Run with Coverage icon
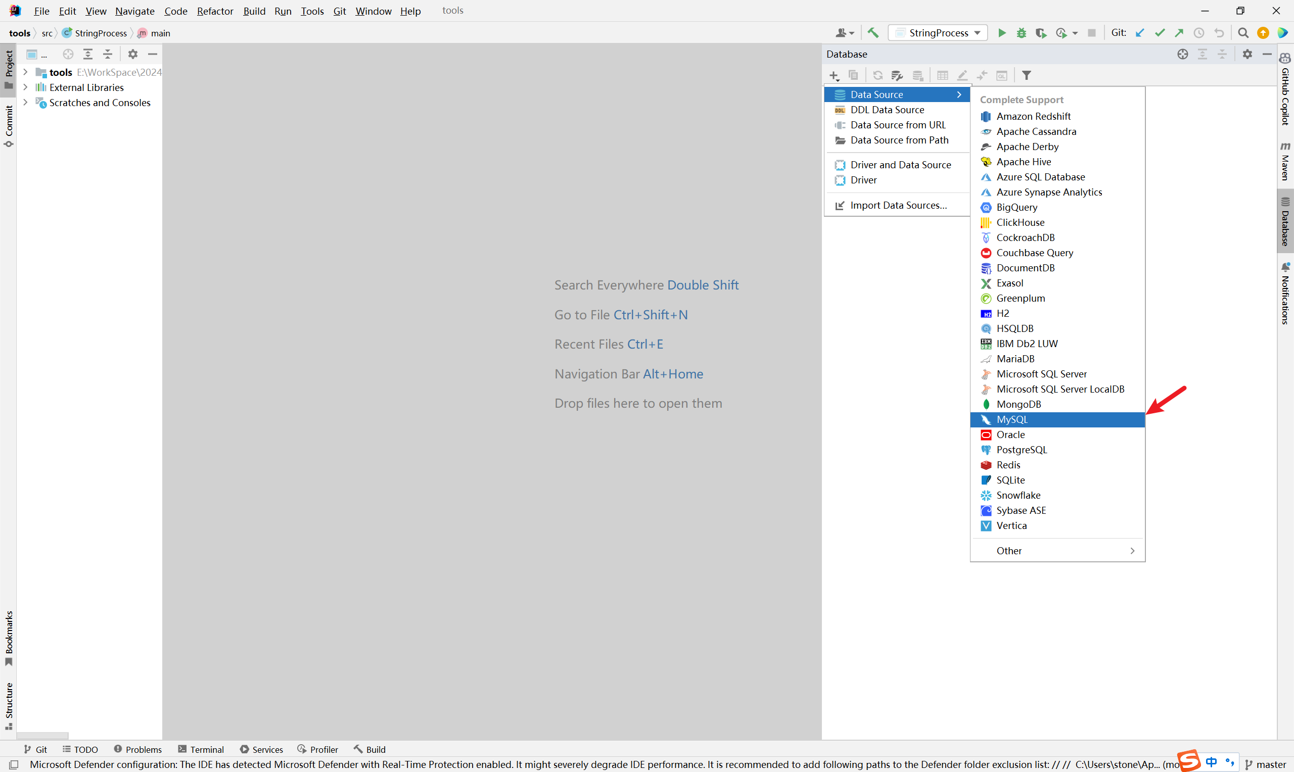The width and height of the screenshot is (1294, 772). coord(1041,33)
